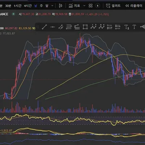Select the short position tool
The height and width of the screenshot is (145, 145).
118,27
